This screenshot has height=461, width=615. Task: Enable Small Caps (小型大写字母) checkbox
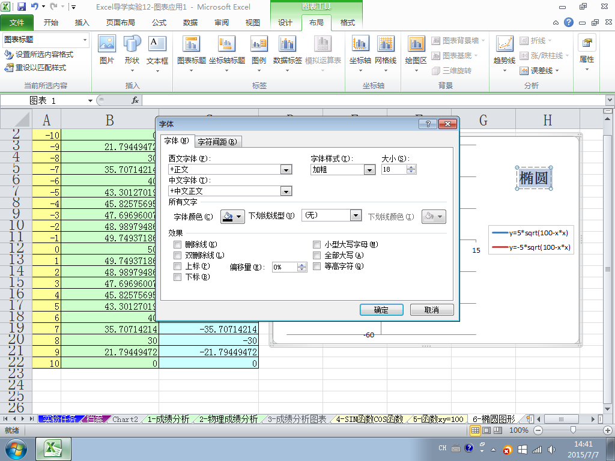(x=317, y=245)
